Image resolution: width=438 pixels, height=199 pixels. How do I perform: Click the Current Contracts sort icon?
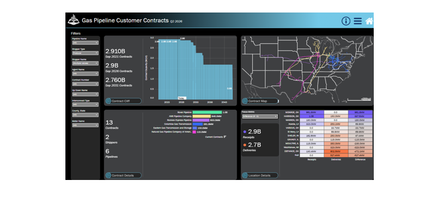point(225,136)
